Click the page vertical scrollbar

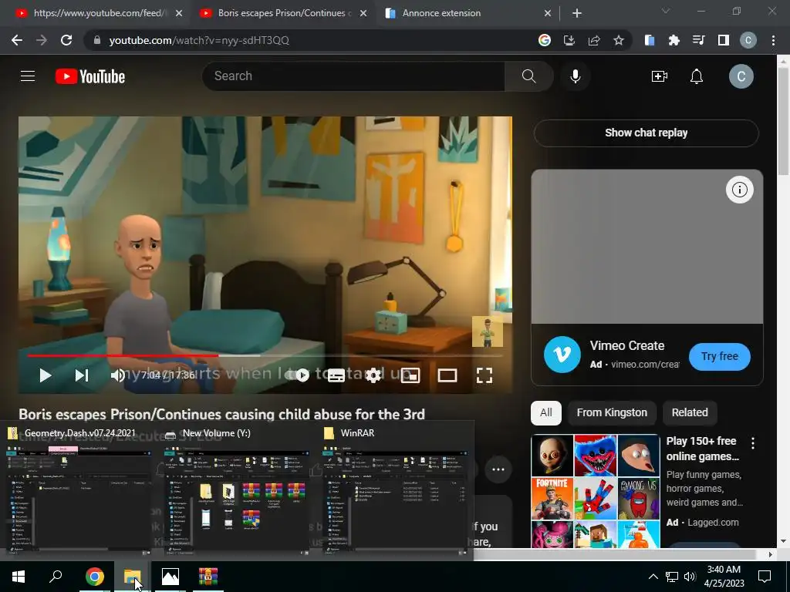(783, 121)
